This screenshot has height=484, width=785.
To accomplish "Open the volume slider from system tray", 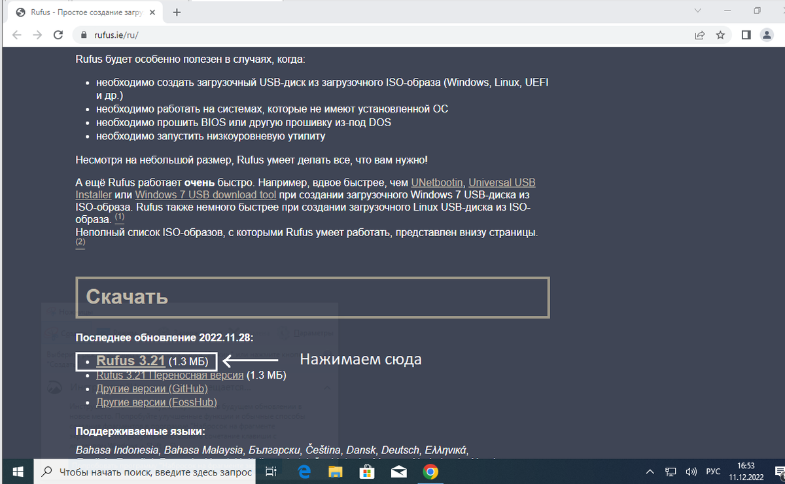I will pyautogui.click(x=690, y=471).
